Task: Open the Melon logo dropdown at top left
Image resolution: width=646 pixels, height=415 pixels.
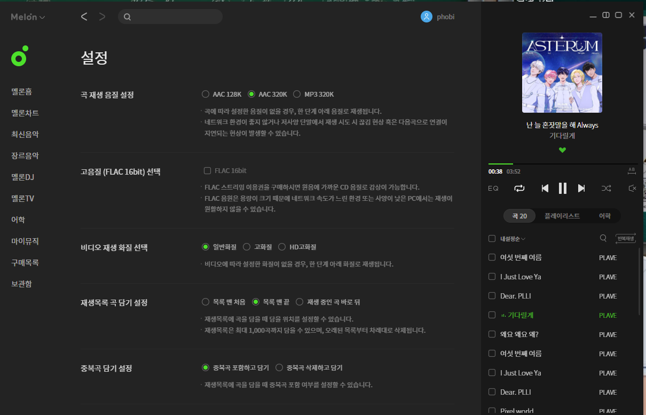Action: tap(27, 17)
